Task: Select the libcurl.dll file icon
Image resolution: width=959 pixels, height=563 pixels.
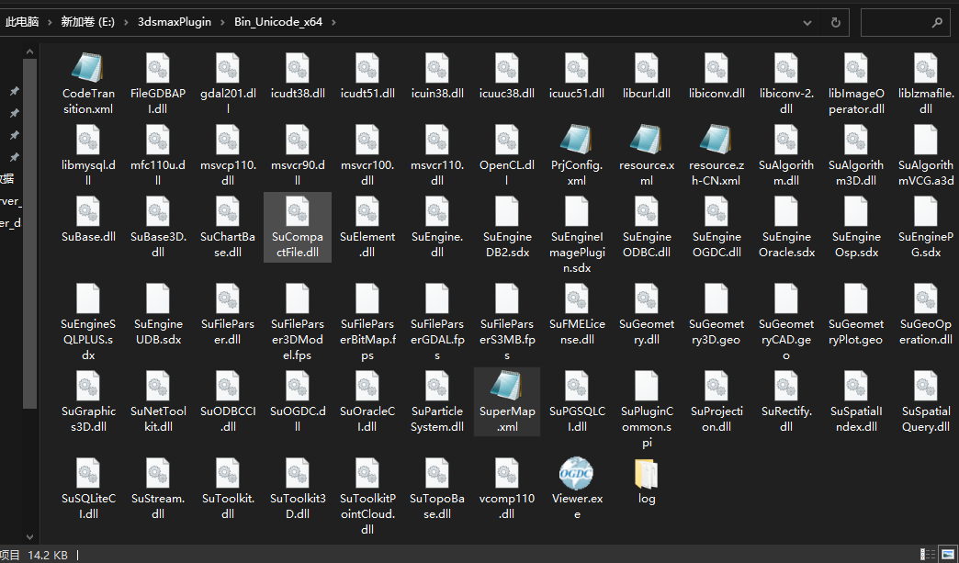Action: [647, 68]
